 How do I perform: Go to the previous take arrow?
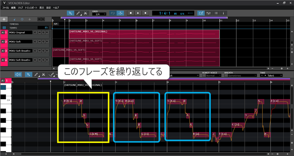[x=262, y=76]
